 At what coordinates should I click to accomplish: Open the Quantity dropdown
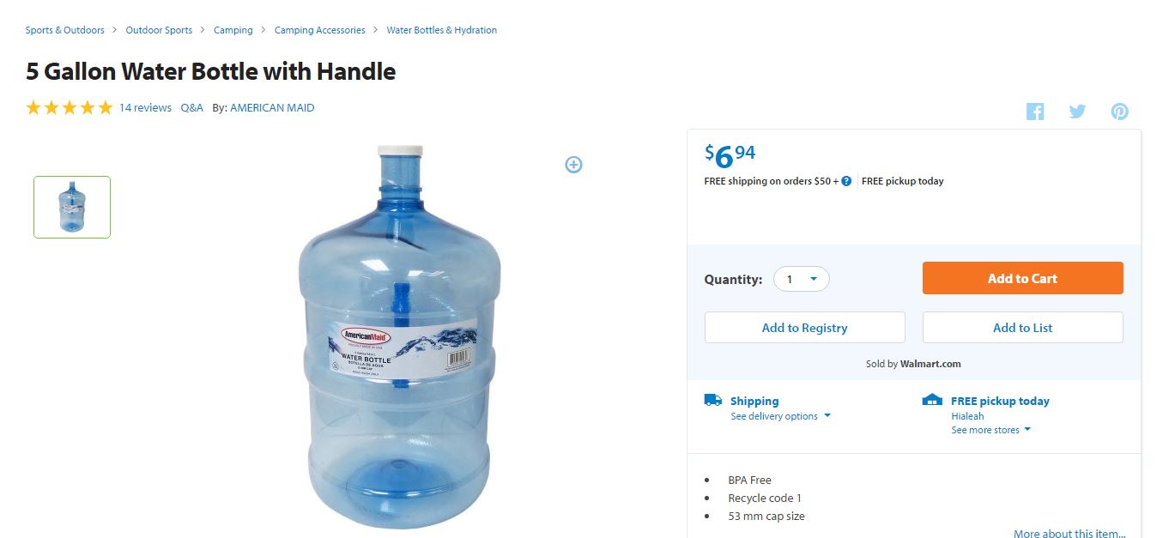pyautogui.click(x=802, y=279)
